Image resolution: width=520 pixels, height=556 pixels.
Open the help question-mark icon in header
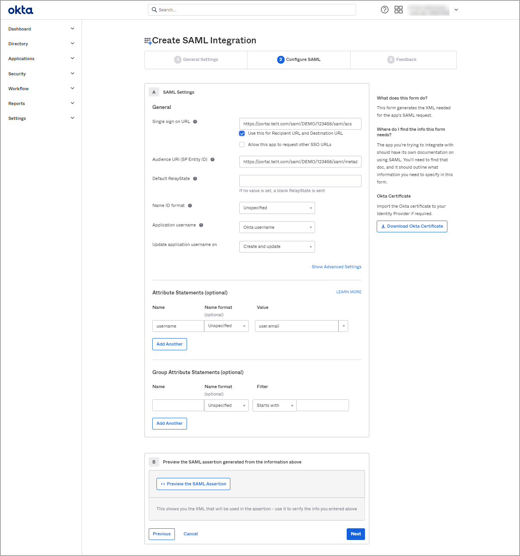tap(385, 10)
